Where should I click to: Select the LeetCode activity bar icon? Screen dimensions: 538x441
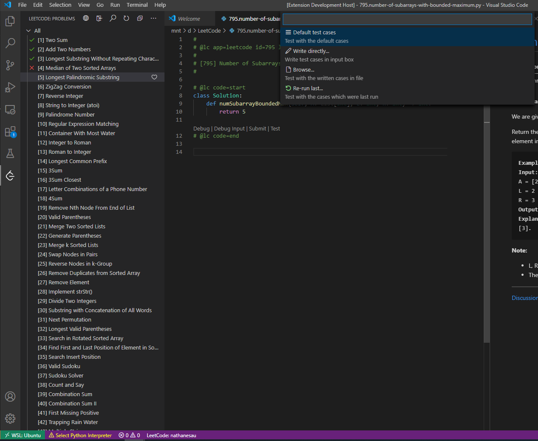tap(10, 175)
